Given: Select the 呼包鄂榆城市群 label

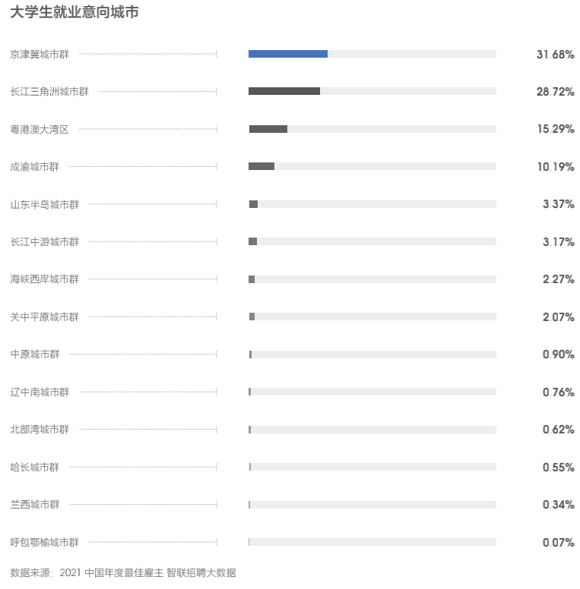Looking at the screenshot, I should [44, 542].
